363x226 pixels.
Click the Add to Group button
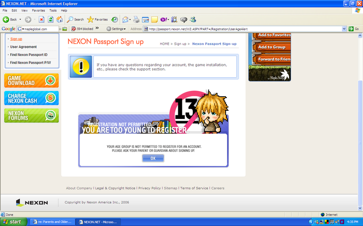point(272,47)
